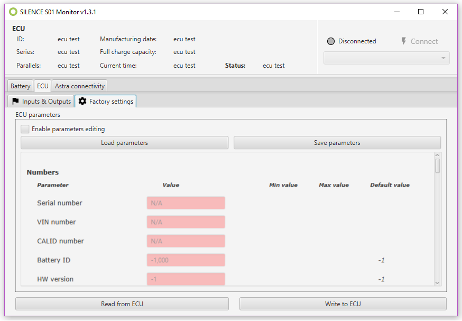Click the flag icon on Inputs & Outputs

pyautogui.click(x=15, y=101)
